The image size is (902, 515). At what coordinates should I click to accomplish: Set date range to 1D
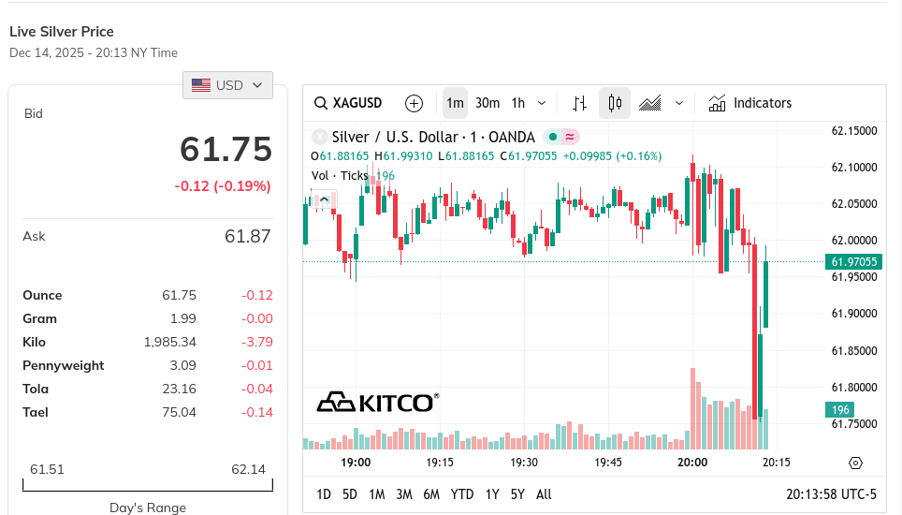[x=324, y=494]
